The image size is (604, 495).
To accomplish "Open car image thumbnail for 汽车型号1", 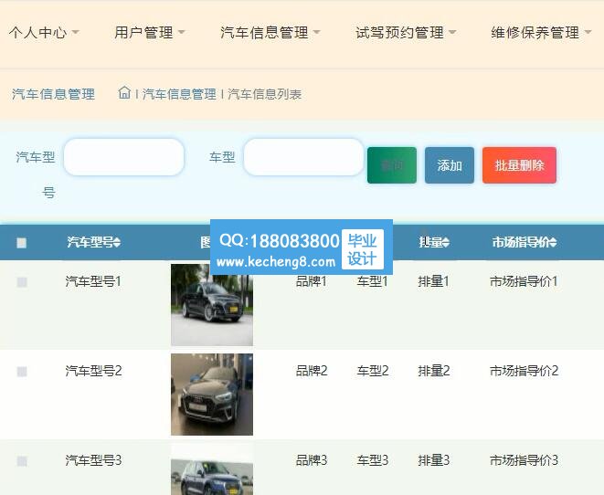I will (x=212, y=305).
